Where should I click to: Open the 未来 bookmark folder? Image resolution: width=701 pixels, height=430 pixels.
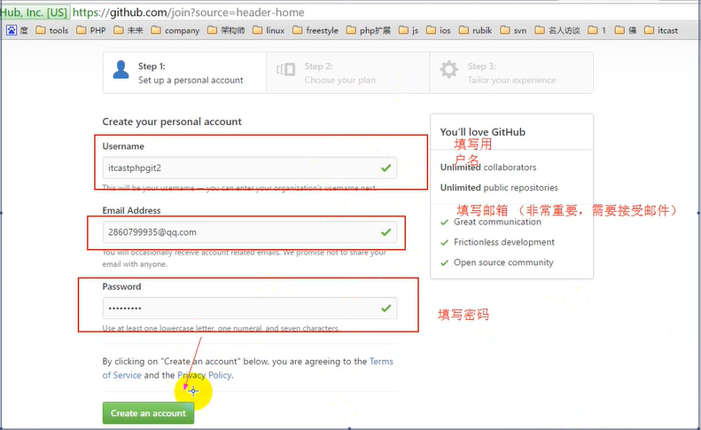click(129, 30)
